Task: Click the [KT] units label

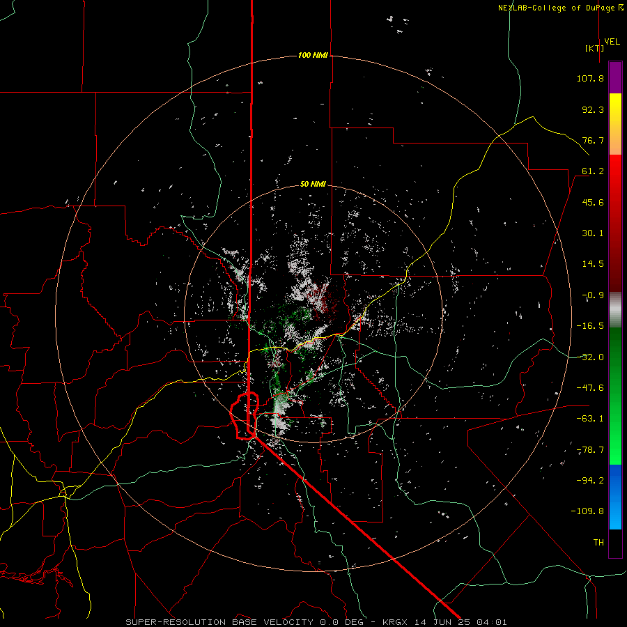Action: click(x=595, y=48)
